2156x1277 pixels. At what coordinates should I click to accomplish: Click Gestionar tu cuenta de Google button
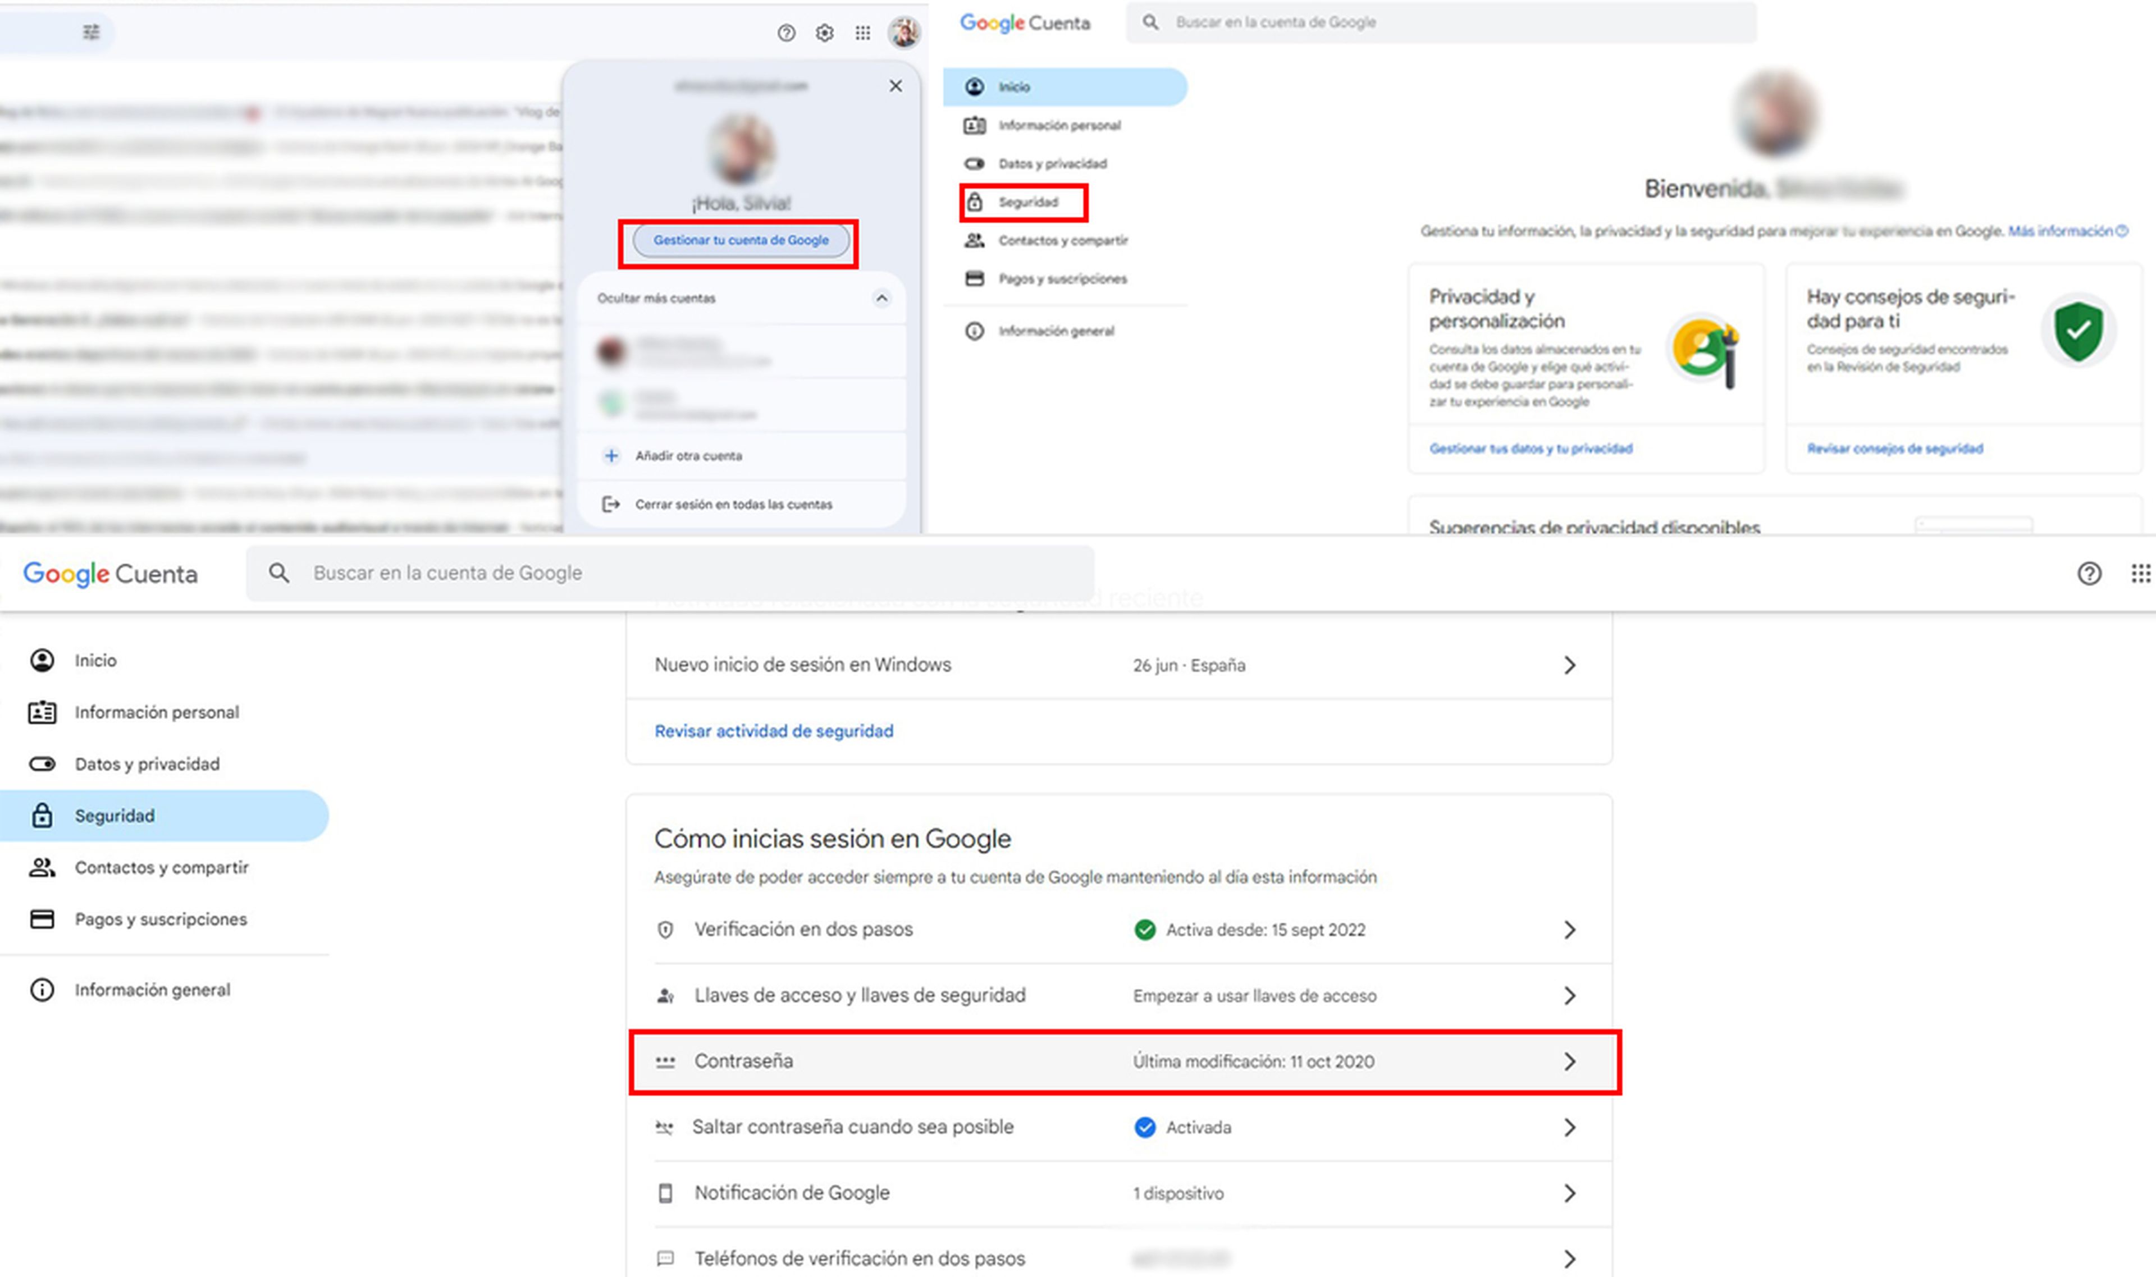tap(741, 241)
